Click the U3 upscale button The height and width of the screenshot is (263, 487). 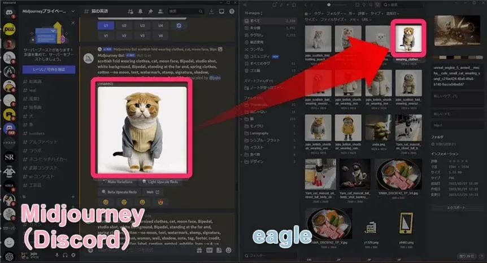(x=142, y=26)
